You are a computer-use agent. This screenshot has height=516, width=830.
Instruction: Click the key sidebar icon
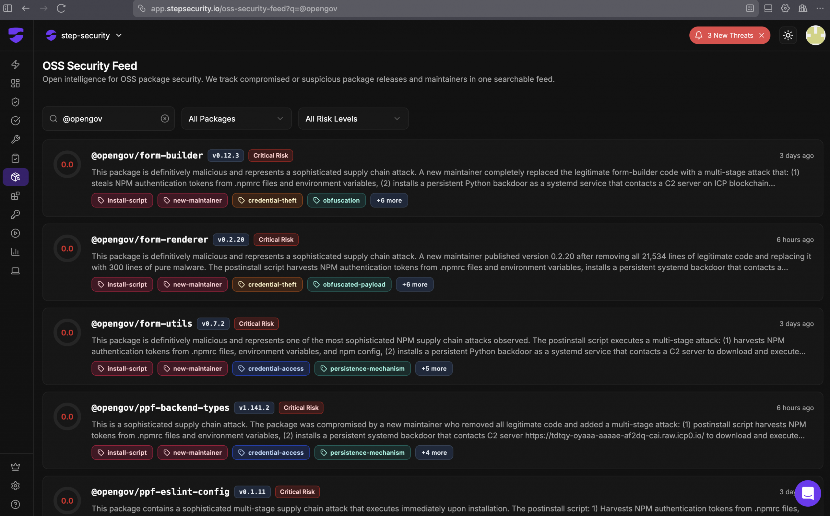pos(15,215)
